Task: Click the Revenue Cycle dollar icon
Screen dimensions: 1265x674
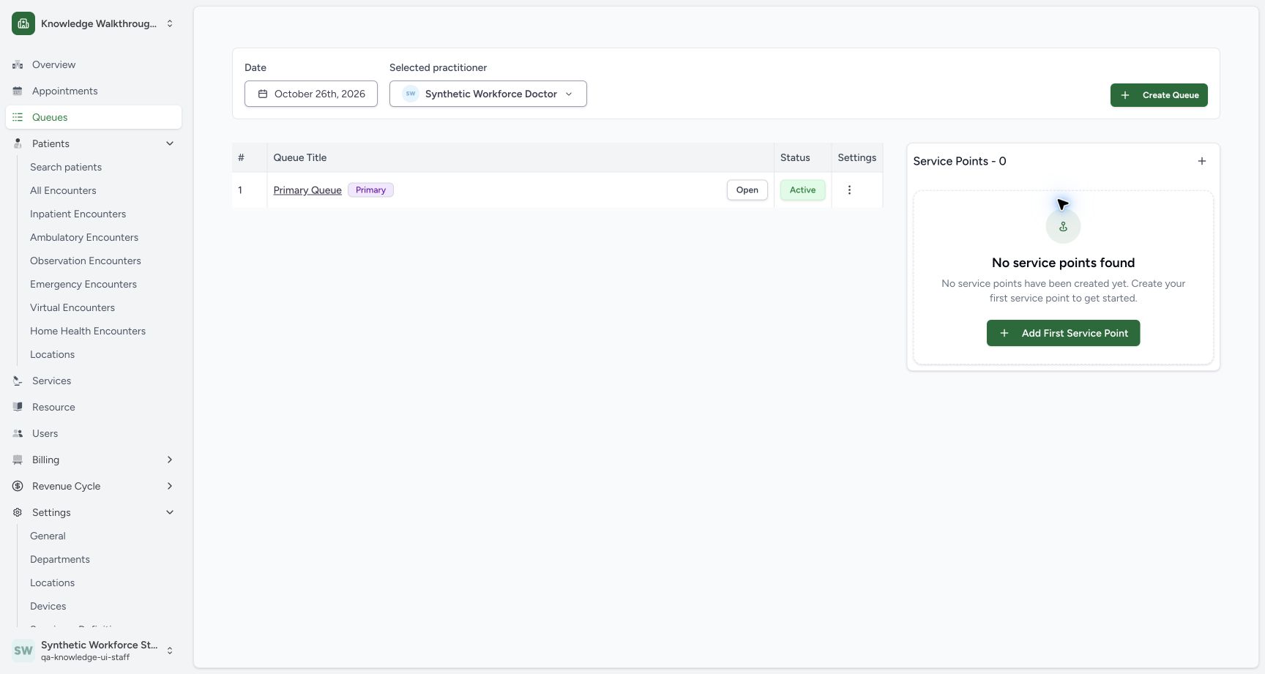Action: click(x=18, y=486)
